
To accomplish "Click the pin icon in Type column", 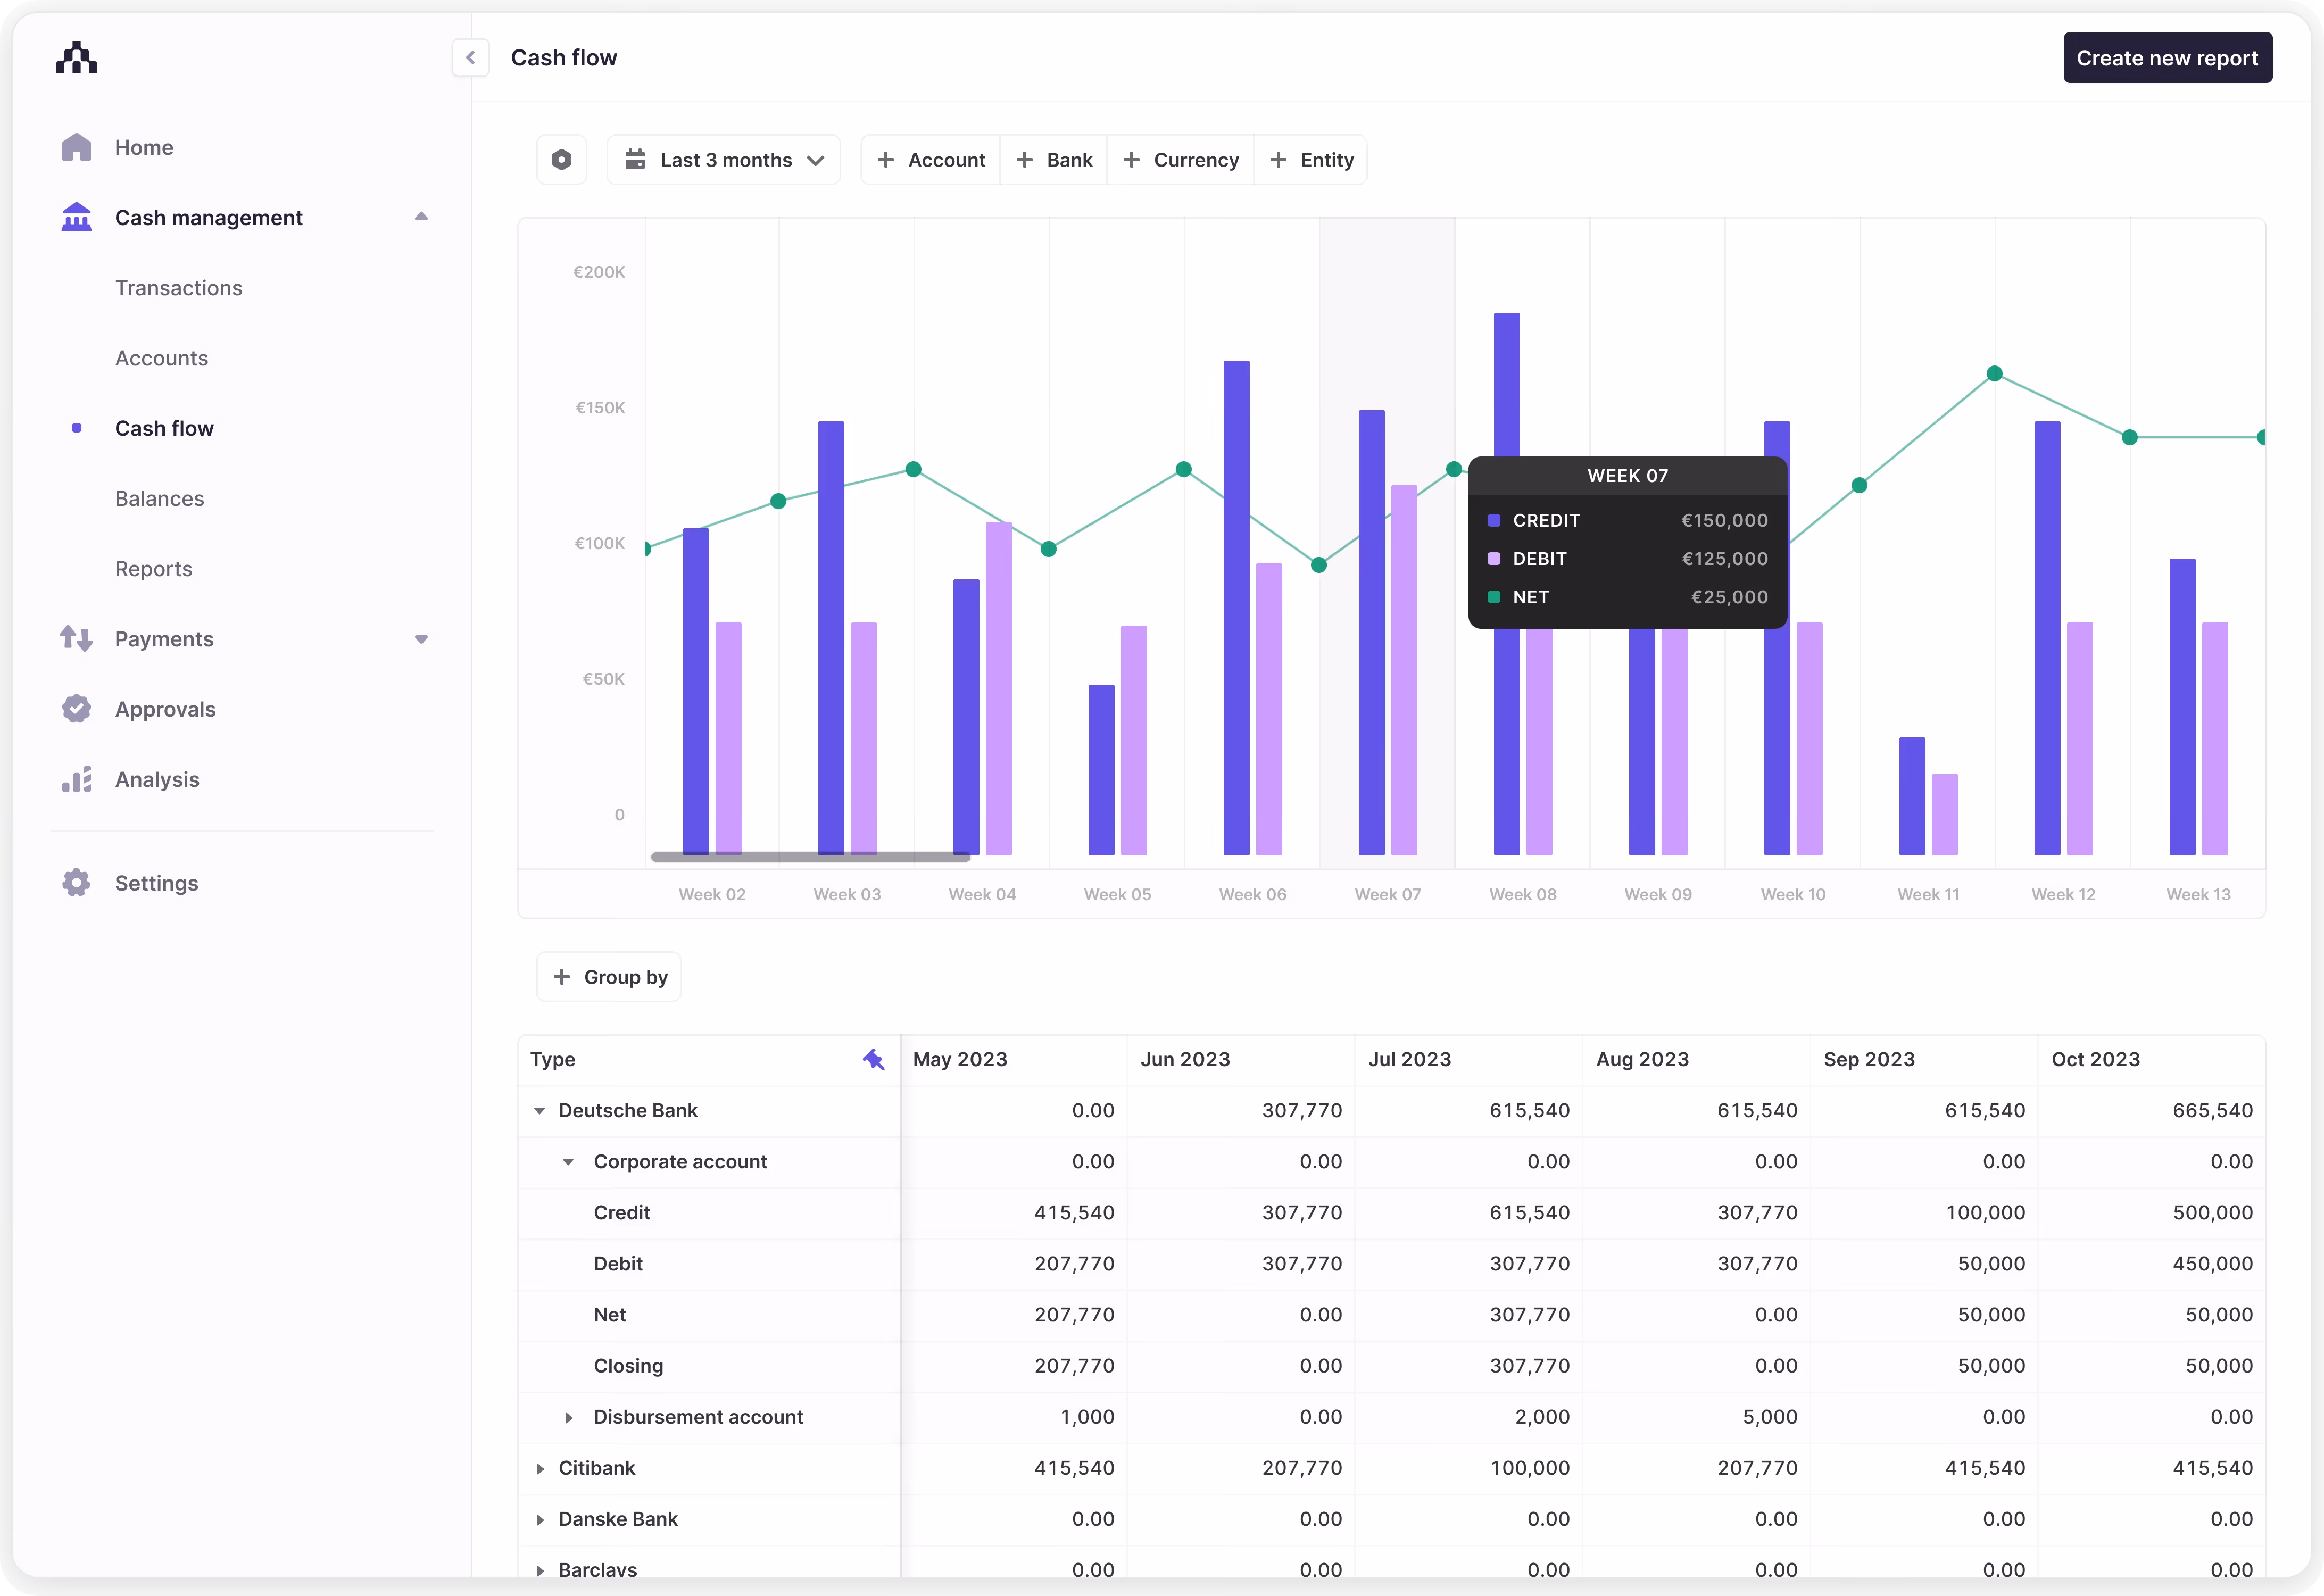I will click(873, 1060).
